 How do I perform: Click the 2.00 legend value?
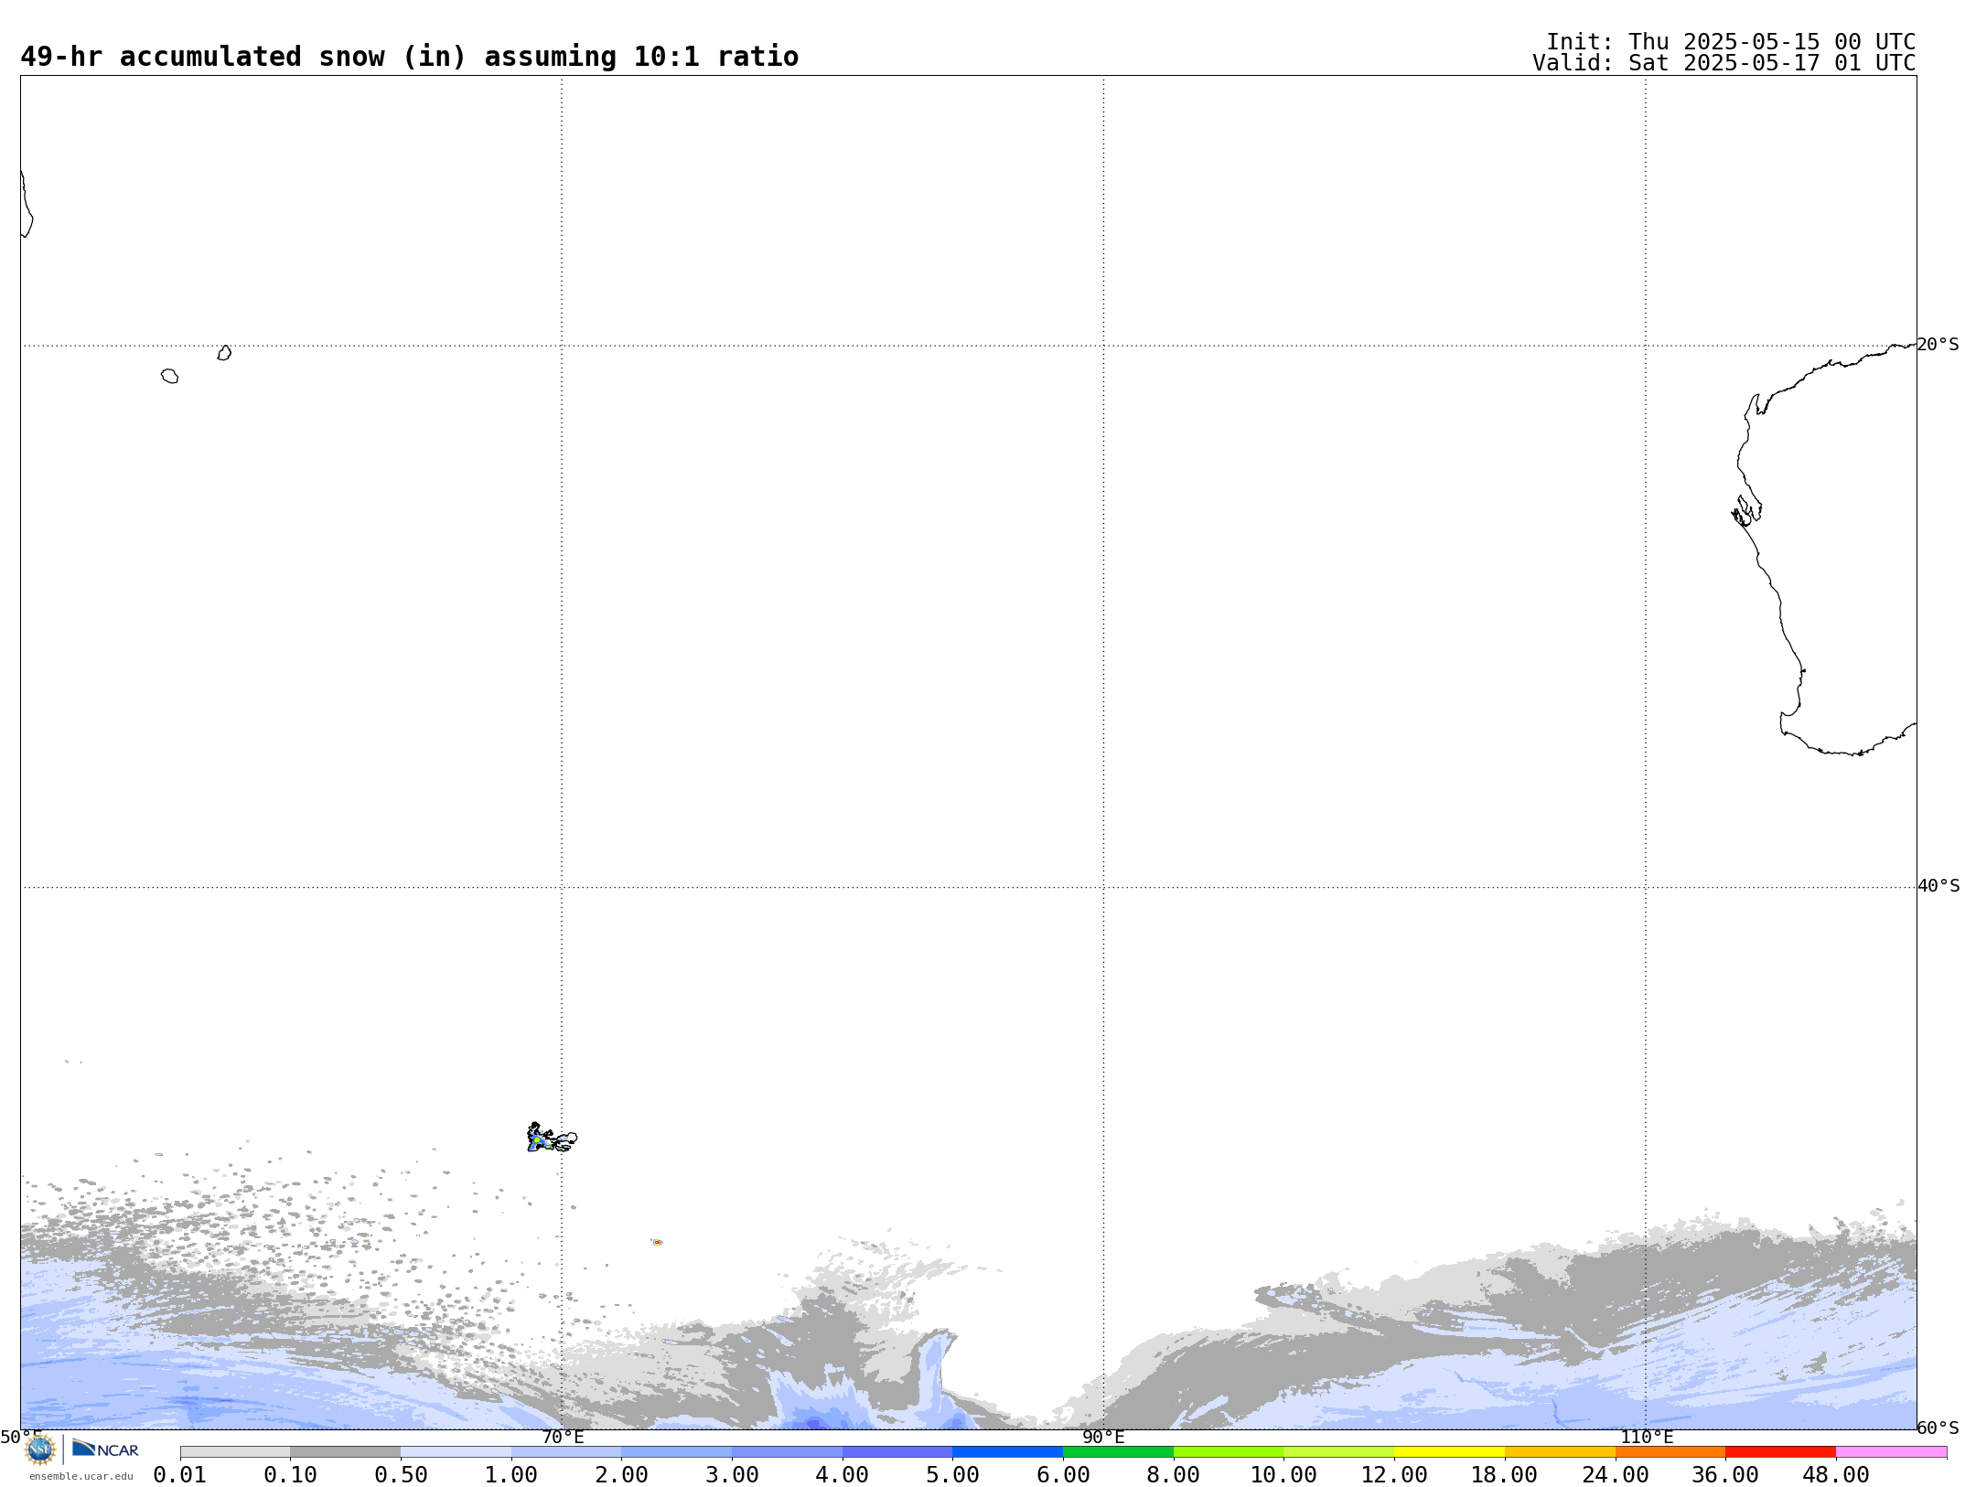coord(621,1474)
